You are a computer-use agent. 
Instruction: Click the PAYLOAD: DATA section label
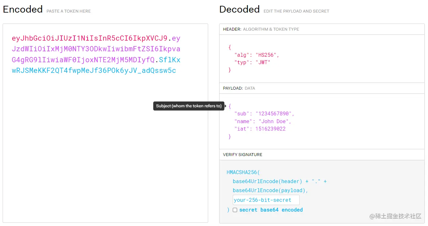coord(239,88)
